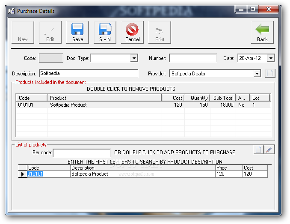Click the Price column header in product list
The width and height of the screenshot is (290, 224).
229,168
